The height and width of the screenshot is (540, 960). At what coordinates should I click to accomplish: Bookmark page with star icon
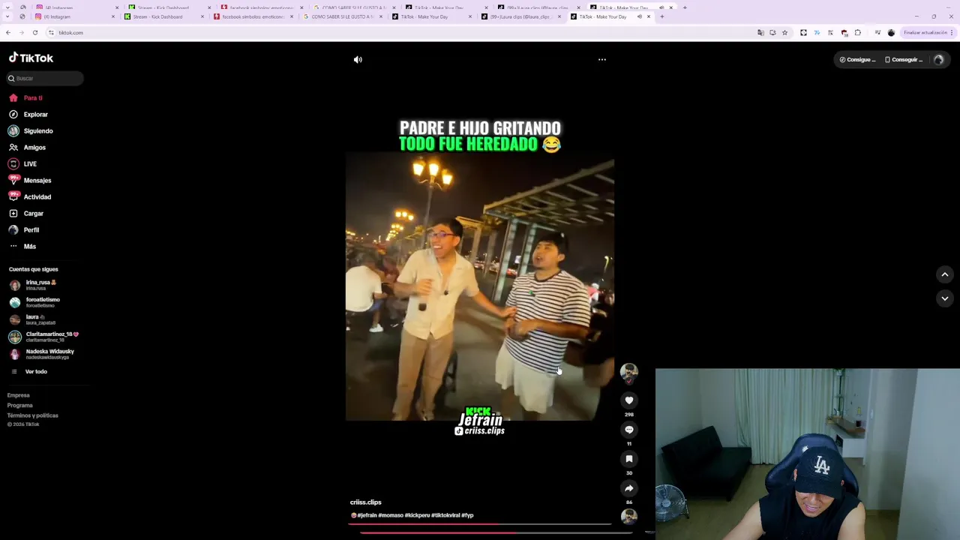click(x=784, y=32)
